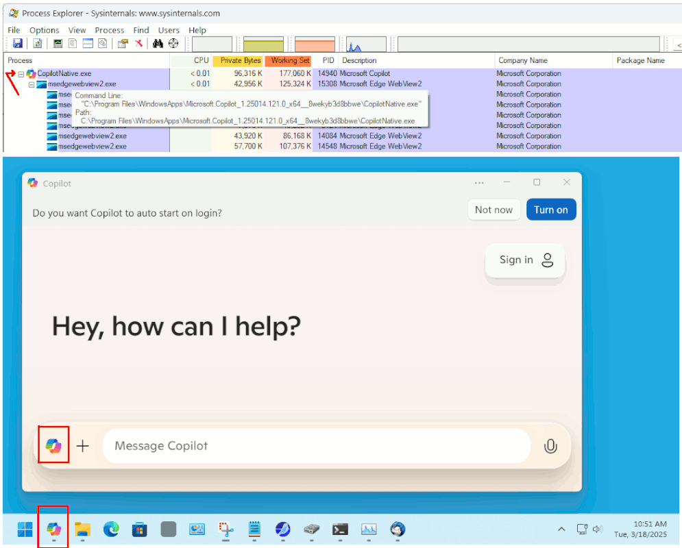Open the three-dots menu in the Copilot title bar
The image size is (682, 548).
(479, 183)
